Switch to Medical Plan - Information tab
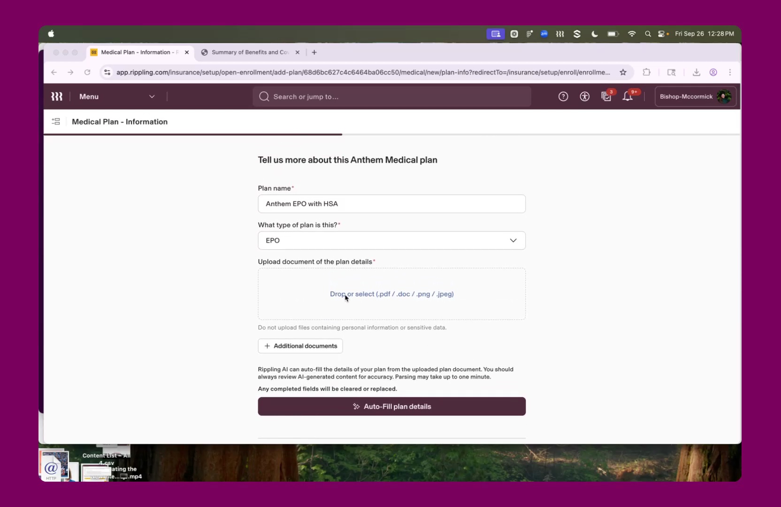Screen dimensions: 781x507 [139, 52]
